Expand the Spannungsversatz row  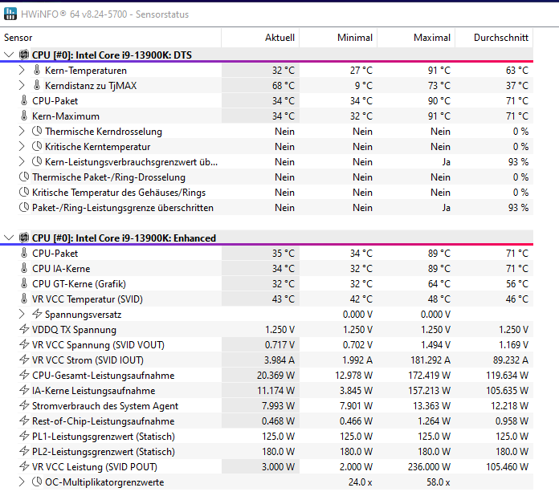(x=22, y=314)
